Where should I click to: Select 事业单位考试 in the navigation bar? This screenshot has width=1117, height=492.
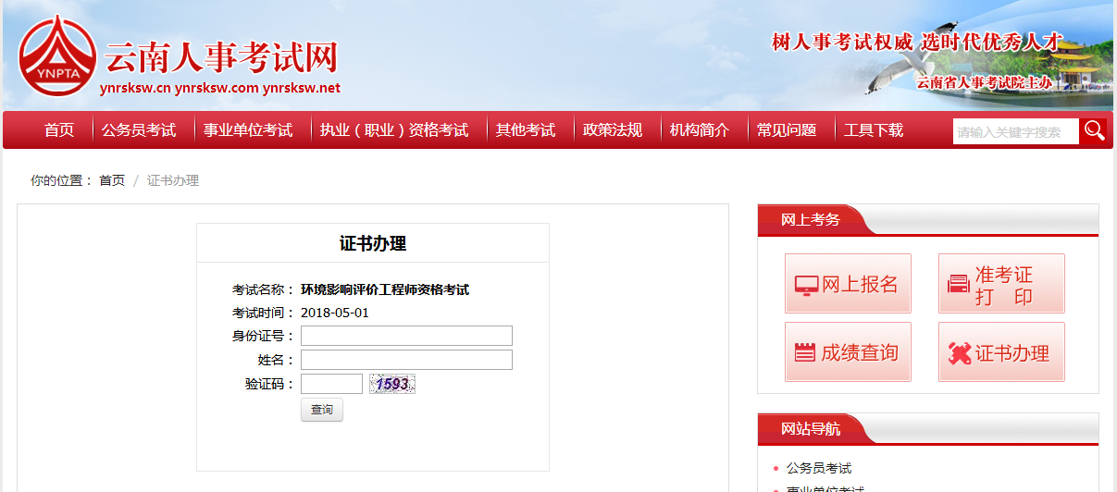coord(248,130)
